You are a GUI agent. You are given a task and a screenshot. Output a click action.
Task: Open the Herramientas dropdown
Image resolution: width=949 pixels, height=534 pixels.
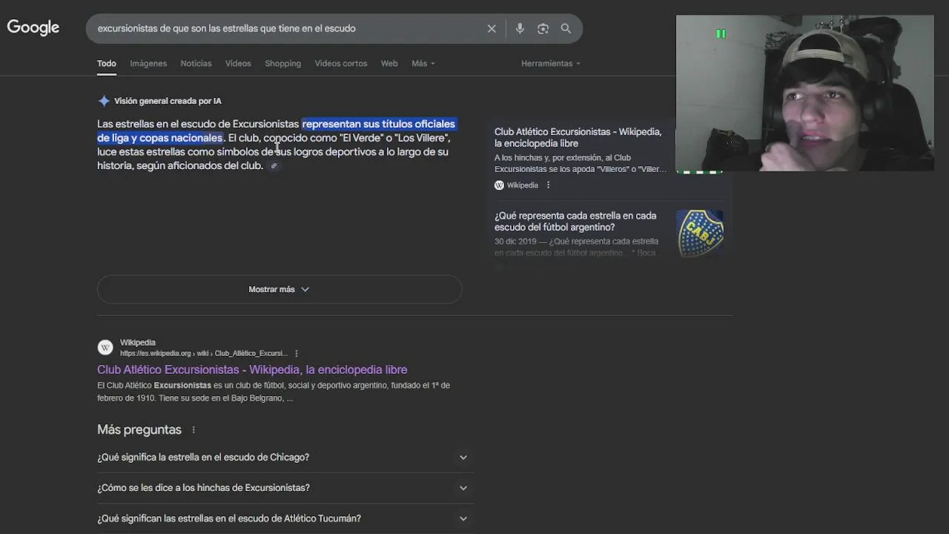tap(551, 64)
